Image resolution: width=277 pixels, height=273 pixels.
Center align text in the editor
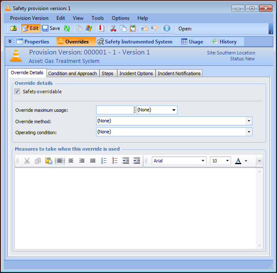(71, 161)
